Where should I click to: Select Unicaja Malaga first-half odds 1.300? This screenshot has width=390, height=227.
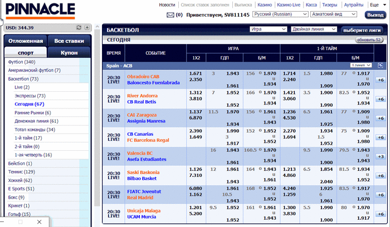(289, 208)
